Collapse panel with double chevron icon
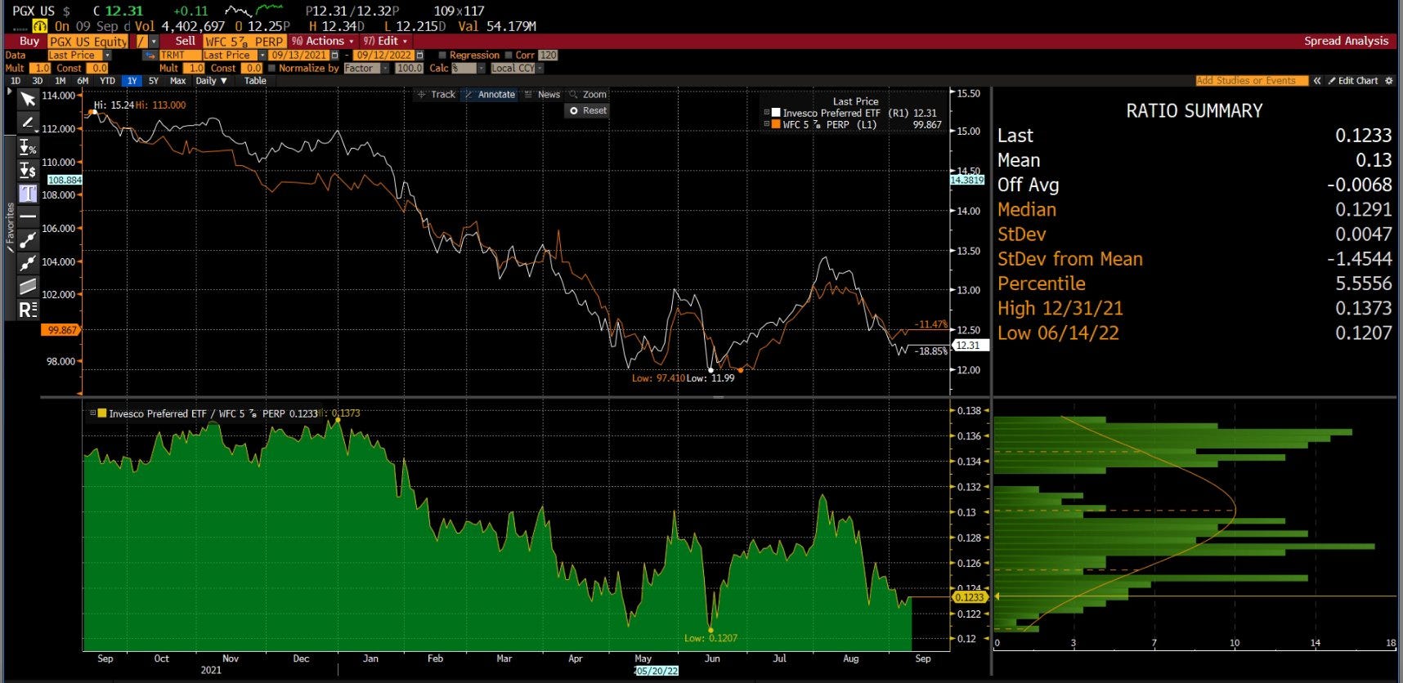The image size is (1403, 683). [x=1317, y=81]
